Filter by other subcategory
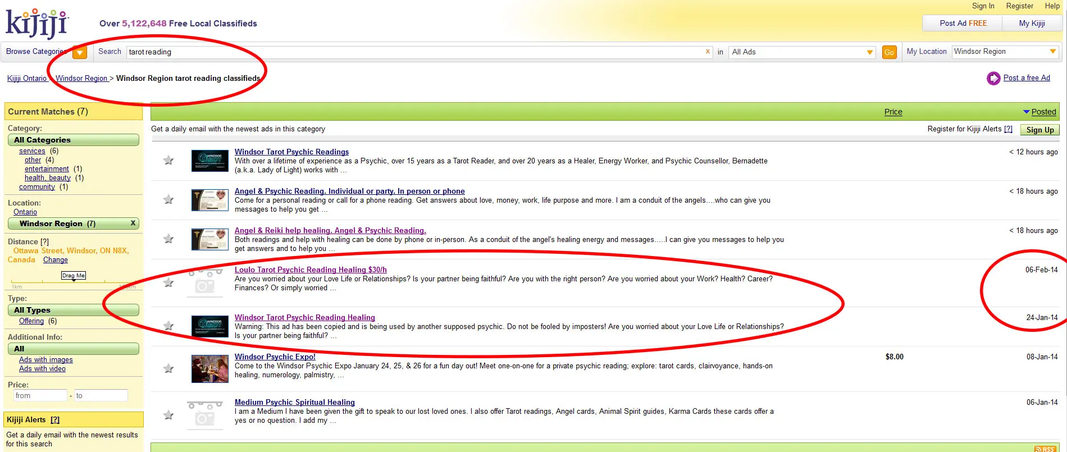 point(33,160)
